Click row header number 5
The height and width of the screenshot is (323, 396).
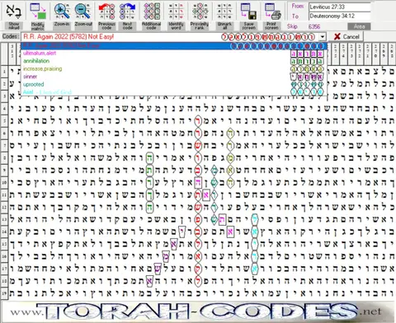(x=4, y=120)
